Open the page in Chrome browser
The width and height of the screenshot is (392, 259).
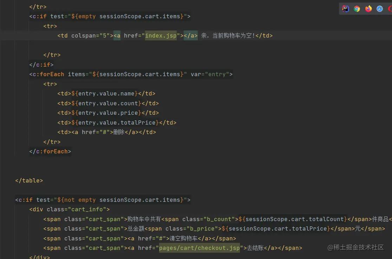pos(357,9)
